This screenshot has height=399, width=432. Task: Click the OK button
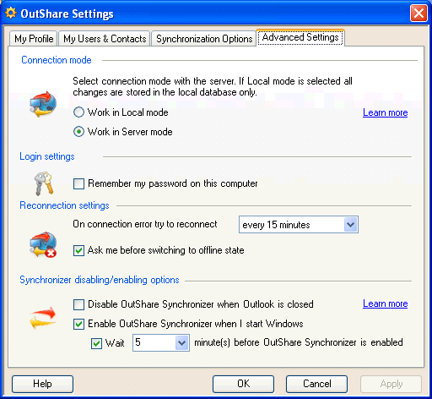point(243,384)
